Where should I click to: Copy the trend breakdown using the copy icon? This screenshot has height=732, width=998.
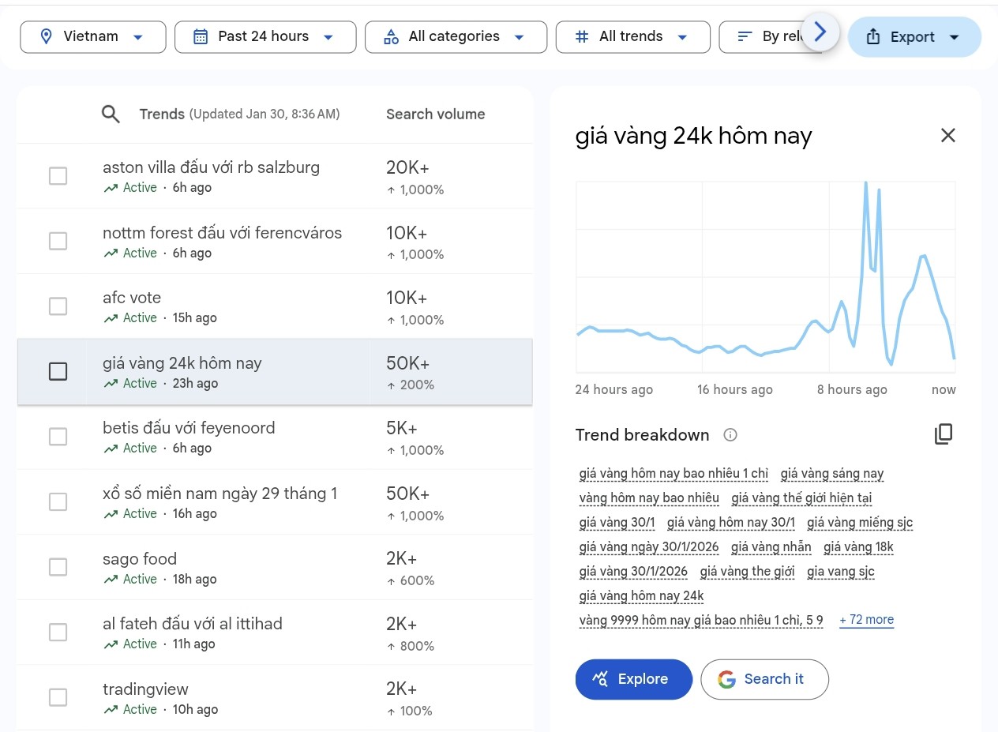944,434
